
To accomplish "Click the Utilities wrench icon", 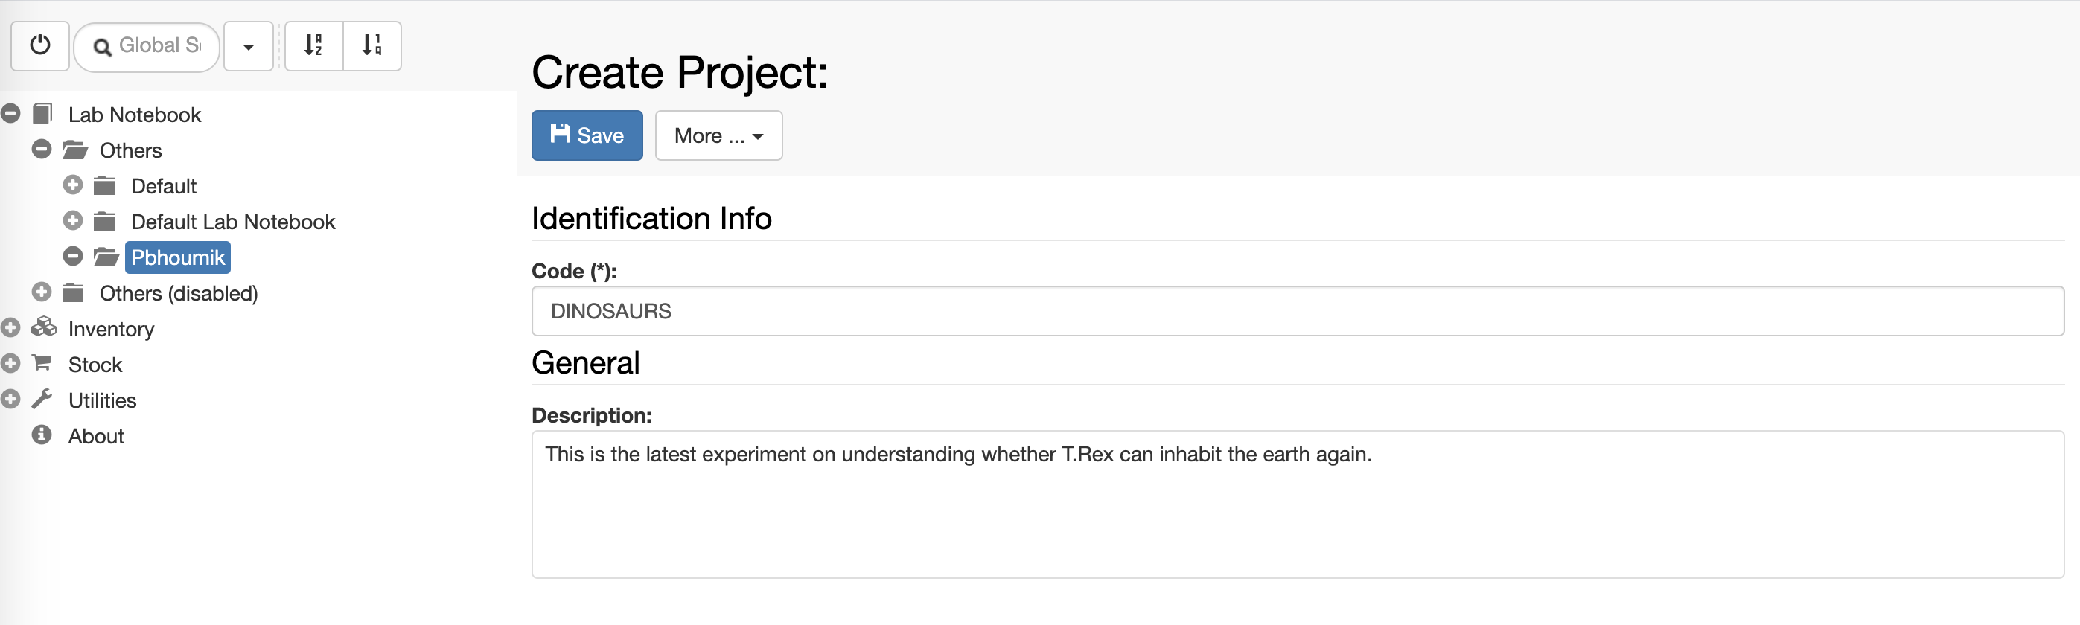I will click(42, 399).
